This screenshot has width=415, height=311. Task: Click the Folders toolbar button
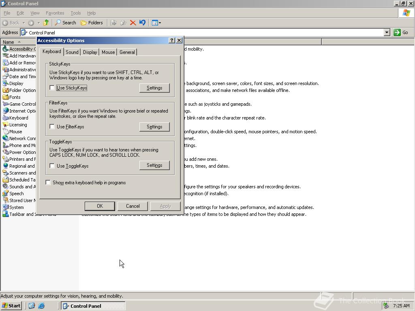point(92,23)
